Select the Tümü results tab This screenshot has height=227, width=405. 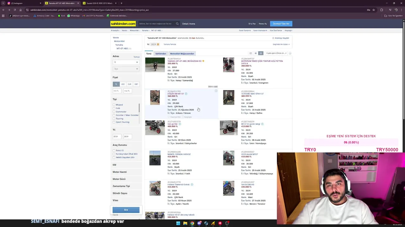pos(149,54)
